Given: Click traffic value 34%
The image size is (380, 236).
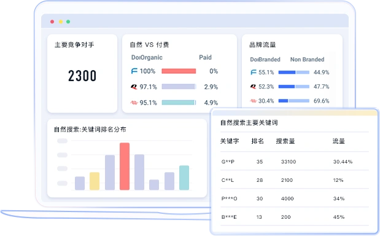Looking at the screenshot, I should (338, 199).
